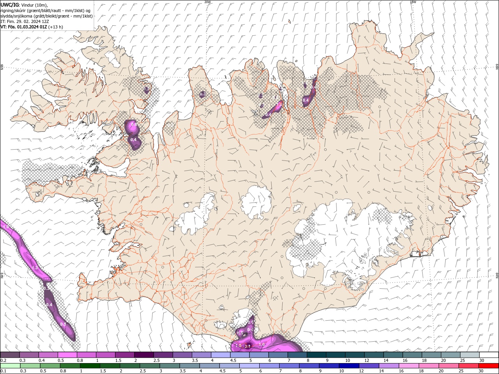Click the upper legend swatch between 0.5 and 0.8
The height and width of the screenshot is (374, 499).
pyautogui.click(x=67, y=355)
